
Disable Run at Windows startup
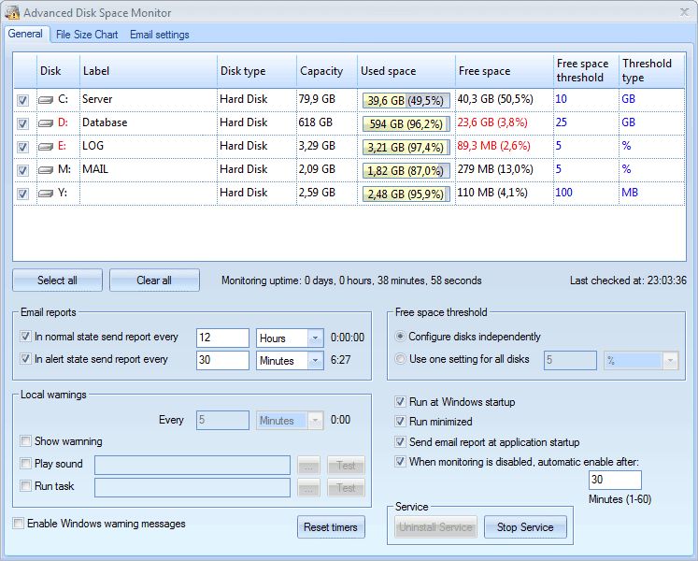(401, 402)
